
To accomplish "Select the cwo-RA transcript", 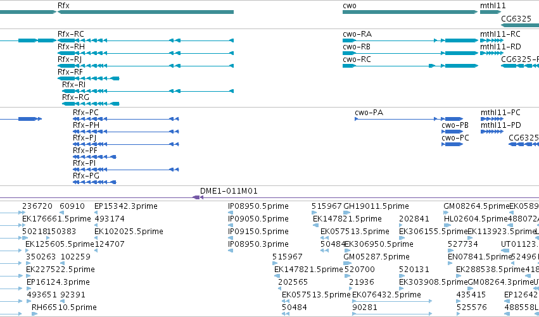I will 410,40.
